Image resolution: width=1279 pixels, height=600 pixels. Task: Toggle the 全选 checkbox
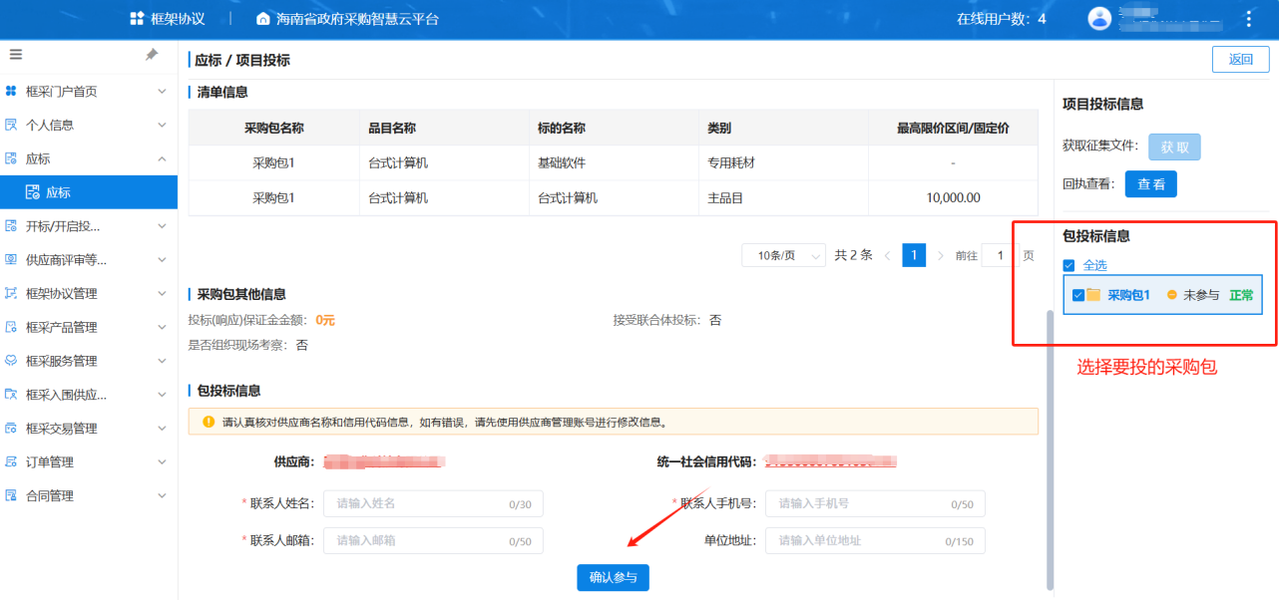tap(1068, 265)
